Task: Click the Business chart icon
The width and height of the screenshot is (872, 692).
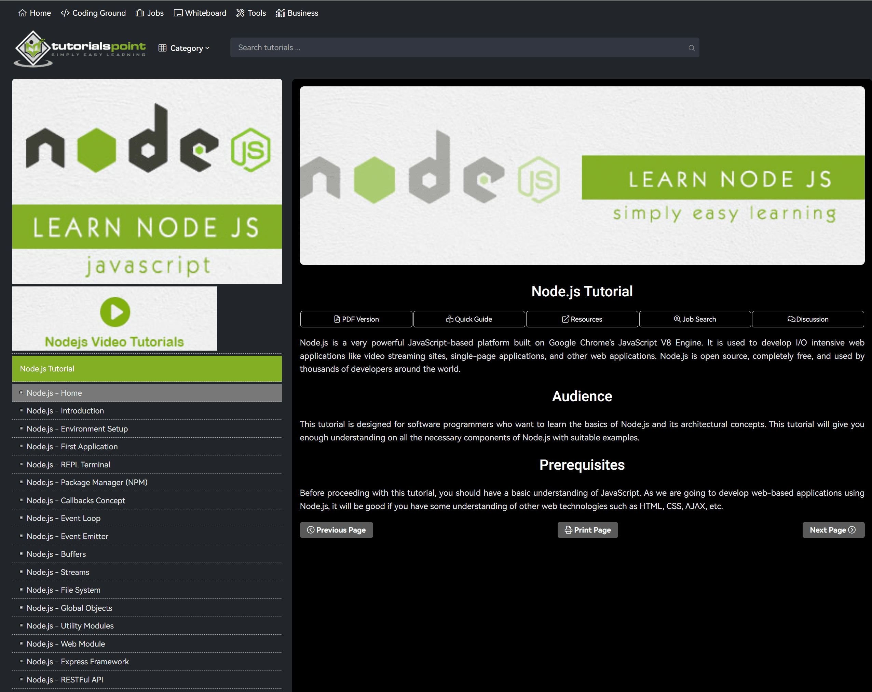Action: [x=280, y=13]
